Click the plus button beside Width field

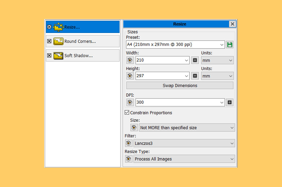pyautogui.click(x=195, y=60)
